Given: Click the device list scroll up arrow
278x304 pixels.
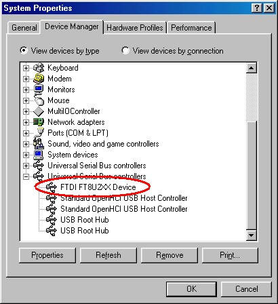Looking at the screenshot, I should [252, 68].
